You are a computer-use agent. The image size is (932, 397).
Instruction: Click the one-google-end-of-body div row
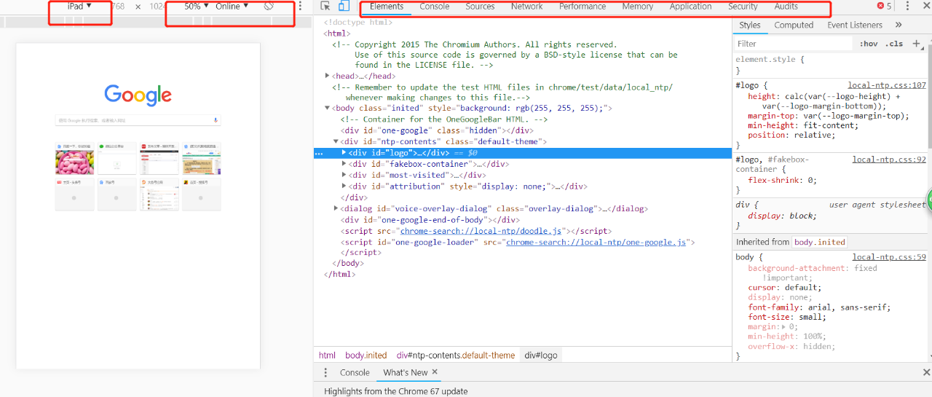[430, 219]
